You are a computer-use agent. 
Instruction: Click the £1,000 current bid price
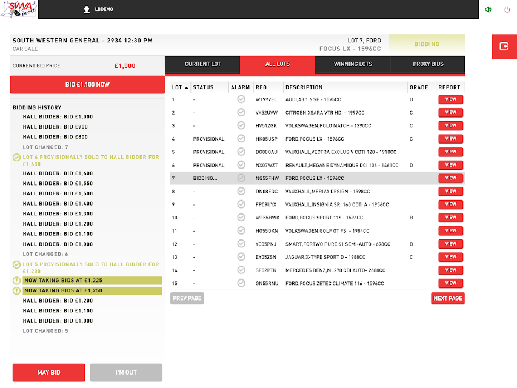pos(125,66)
